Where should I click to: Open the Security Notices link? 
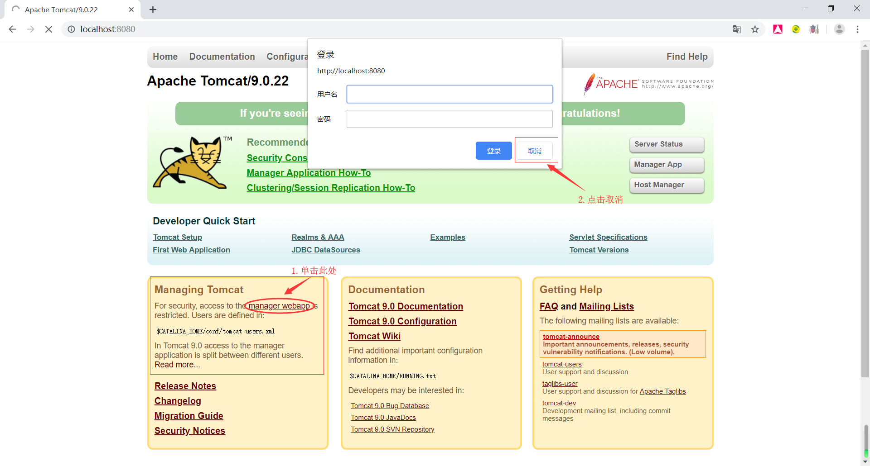(x=189, y=431)
